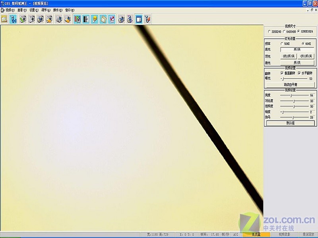Click 景深回放 in the status bar
Image resolution: width=318 pixels, height=238 pixels.
[308, 234]
